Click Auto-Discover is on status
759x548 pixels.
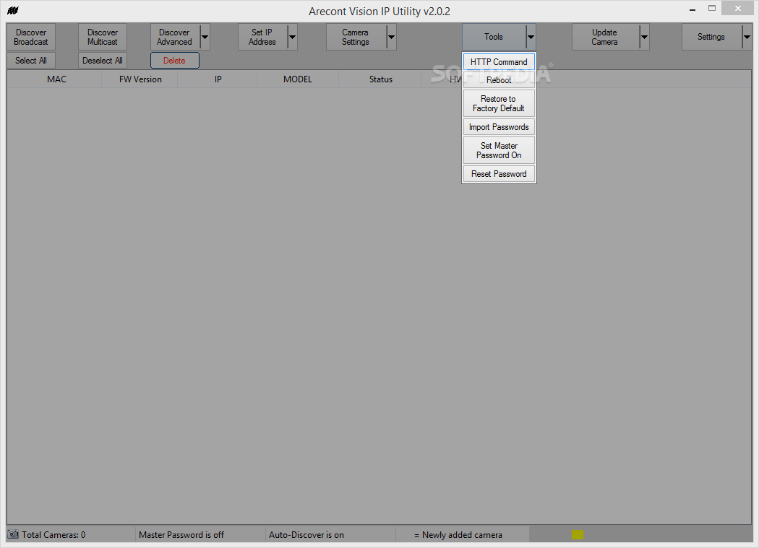click(x=306, y=535)
